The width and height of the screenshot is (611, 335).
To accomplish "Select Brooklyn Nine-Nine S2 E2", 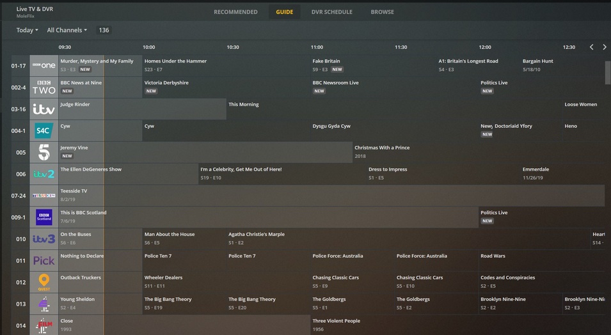I will tap(520, 304).
